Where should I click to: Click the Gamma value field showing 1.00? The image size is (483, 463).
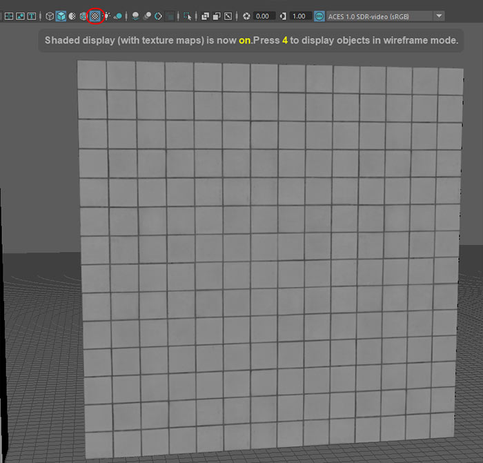(299, 15)
